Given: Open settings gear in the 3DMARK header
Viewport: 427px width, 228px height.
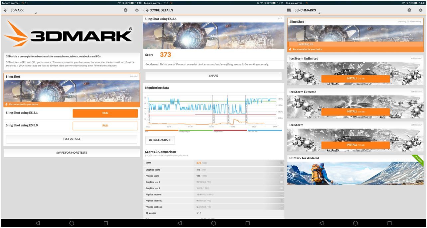Looking at the screenshot, I should [137, 10].
